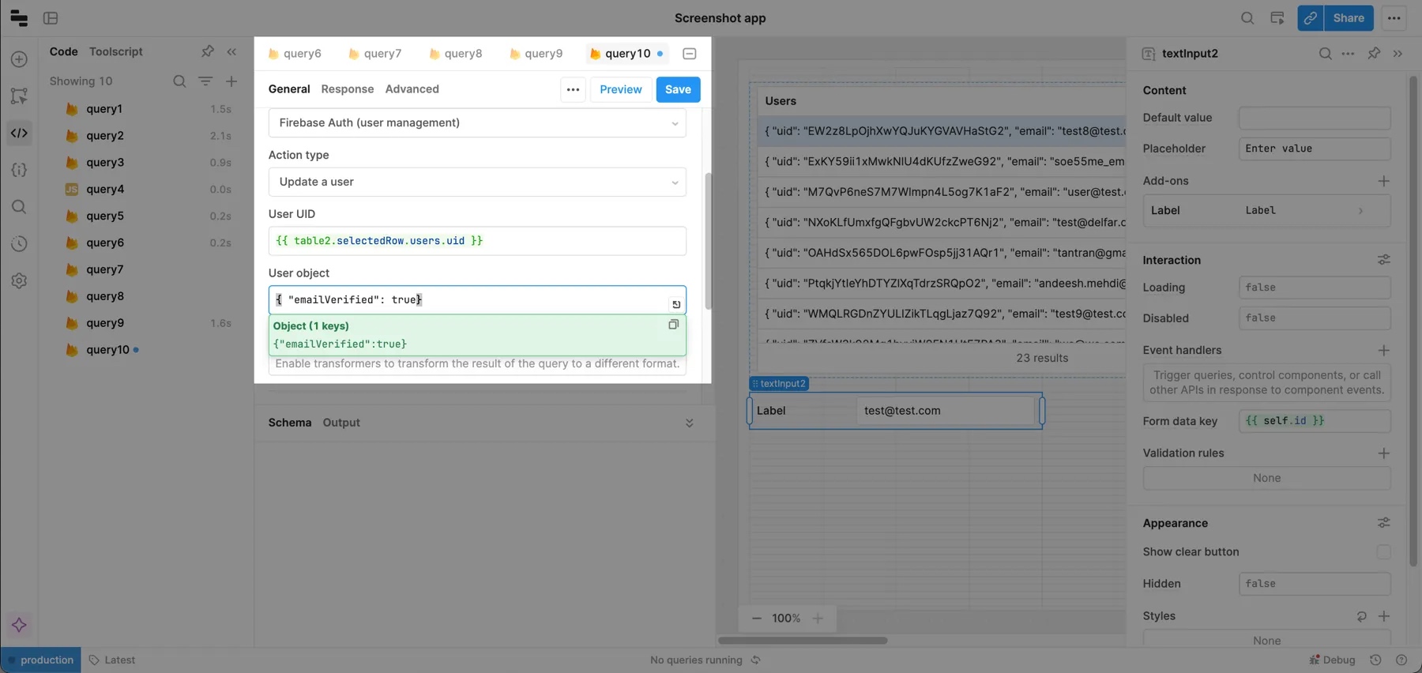Image resolution: width=1422 pixels, height=673 pixels.
Task: Search inside textInput2 inspector
Action: click(1326, 54)
